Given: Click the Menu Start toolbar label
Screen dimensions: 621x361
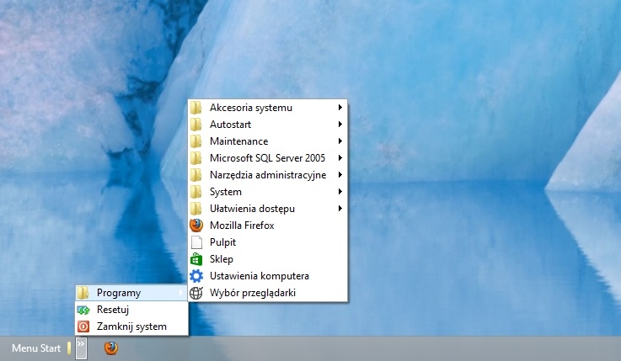Looking at the screenshot, I should (36, 348).
